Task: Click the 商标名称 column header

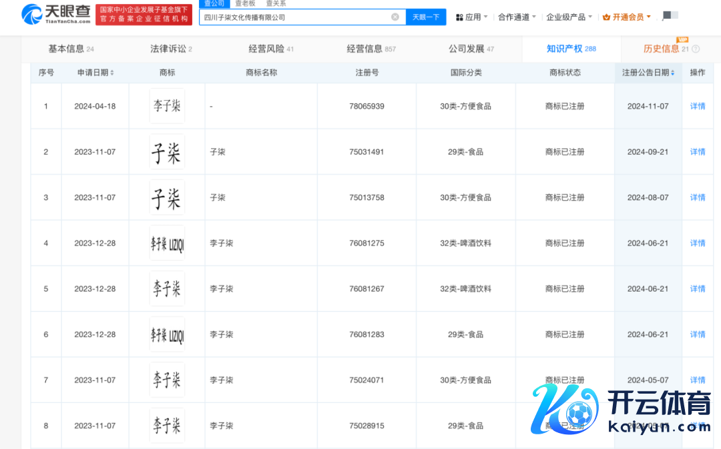Action: point(261,73)
